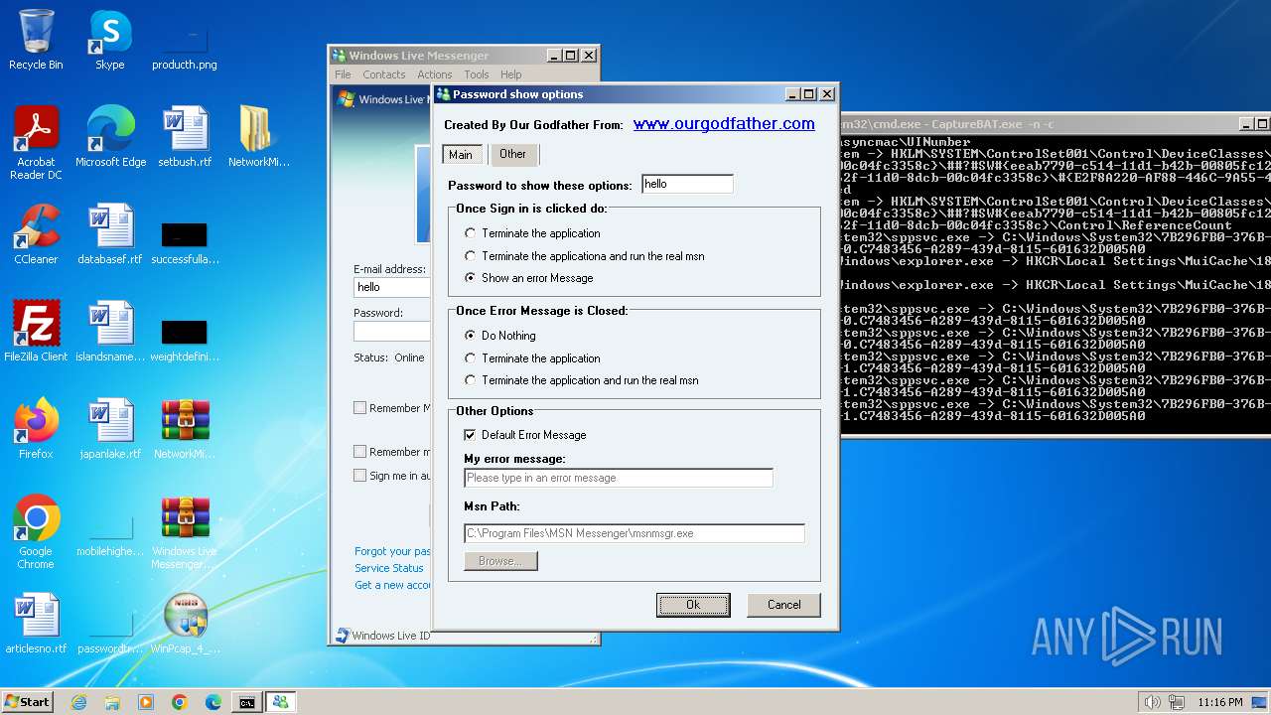Viewport: 1271px width, 715px height.
Task: Click Service Status link
Action: (x=389, y=568)
